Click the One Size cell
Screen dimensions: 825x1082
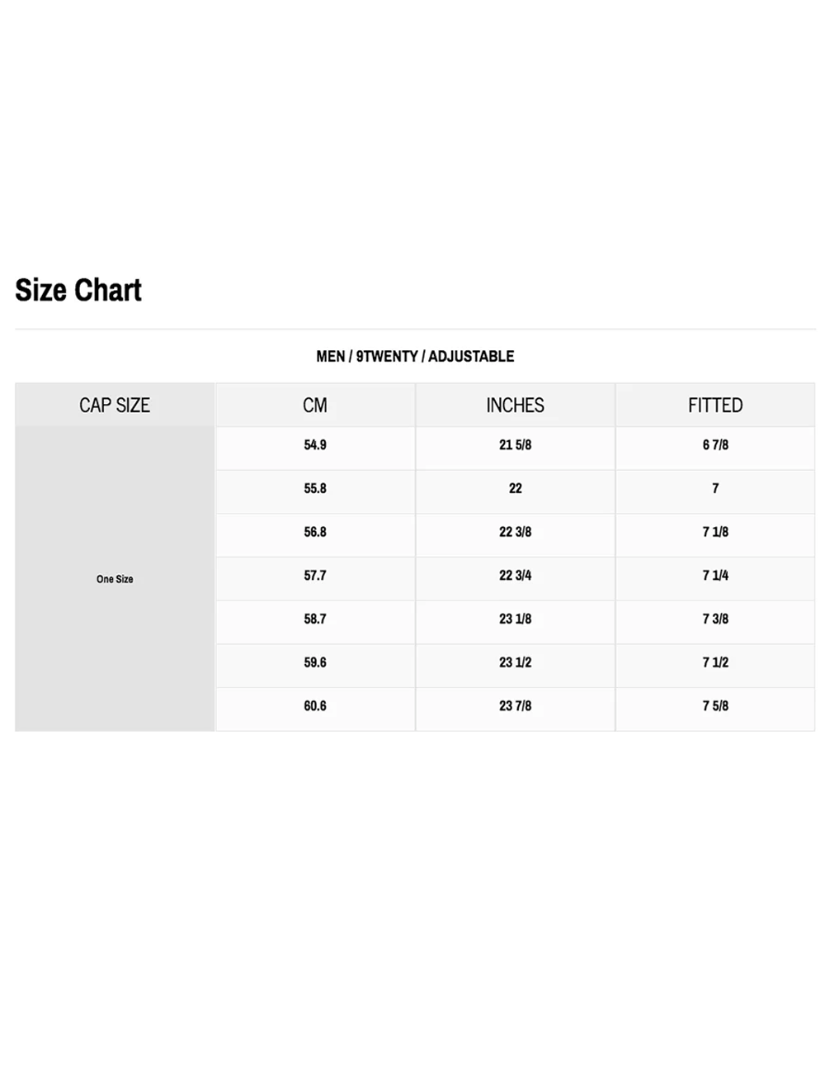115,579
